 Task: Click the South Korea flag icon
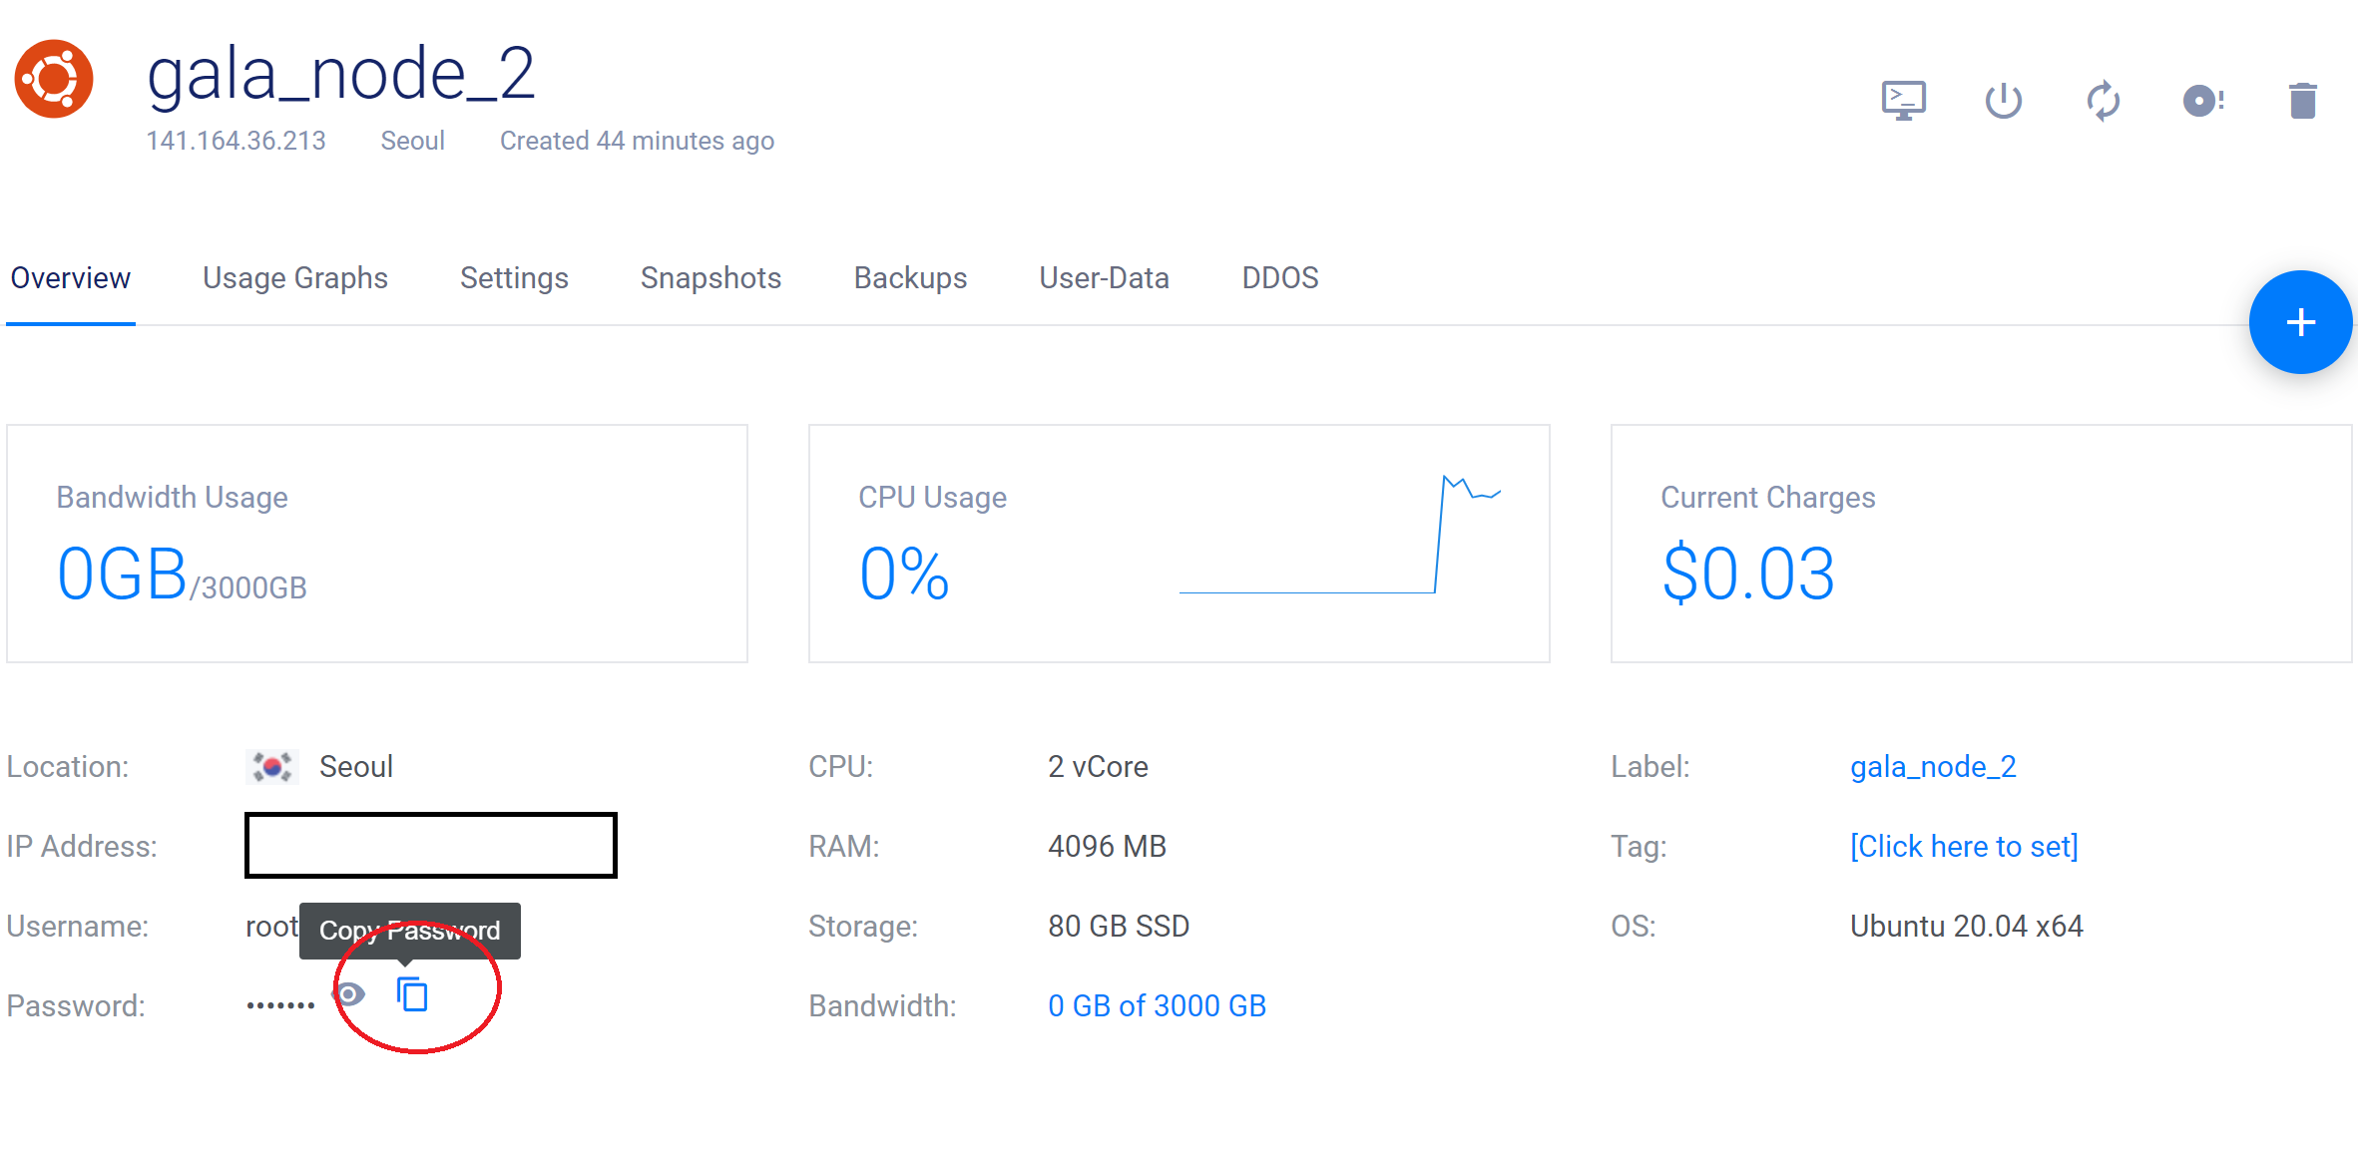[x=271, y=766]
